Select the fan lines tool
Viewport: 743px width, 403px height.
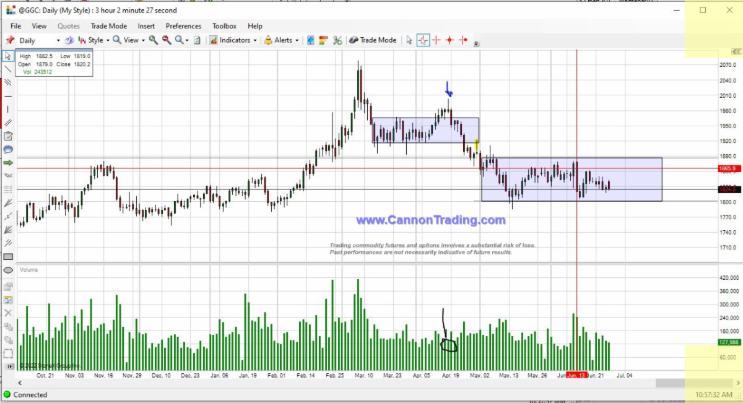click(x=8, y=202)
